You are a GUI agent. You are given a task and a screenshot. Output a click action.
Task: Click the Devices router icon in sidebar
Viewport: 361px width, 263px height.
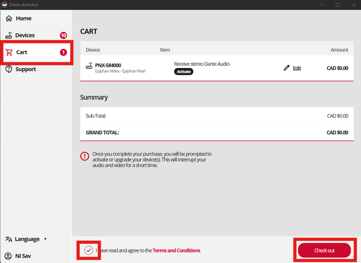pyautogui.click(x=9, y=35)
